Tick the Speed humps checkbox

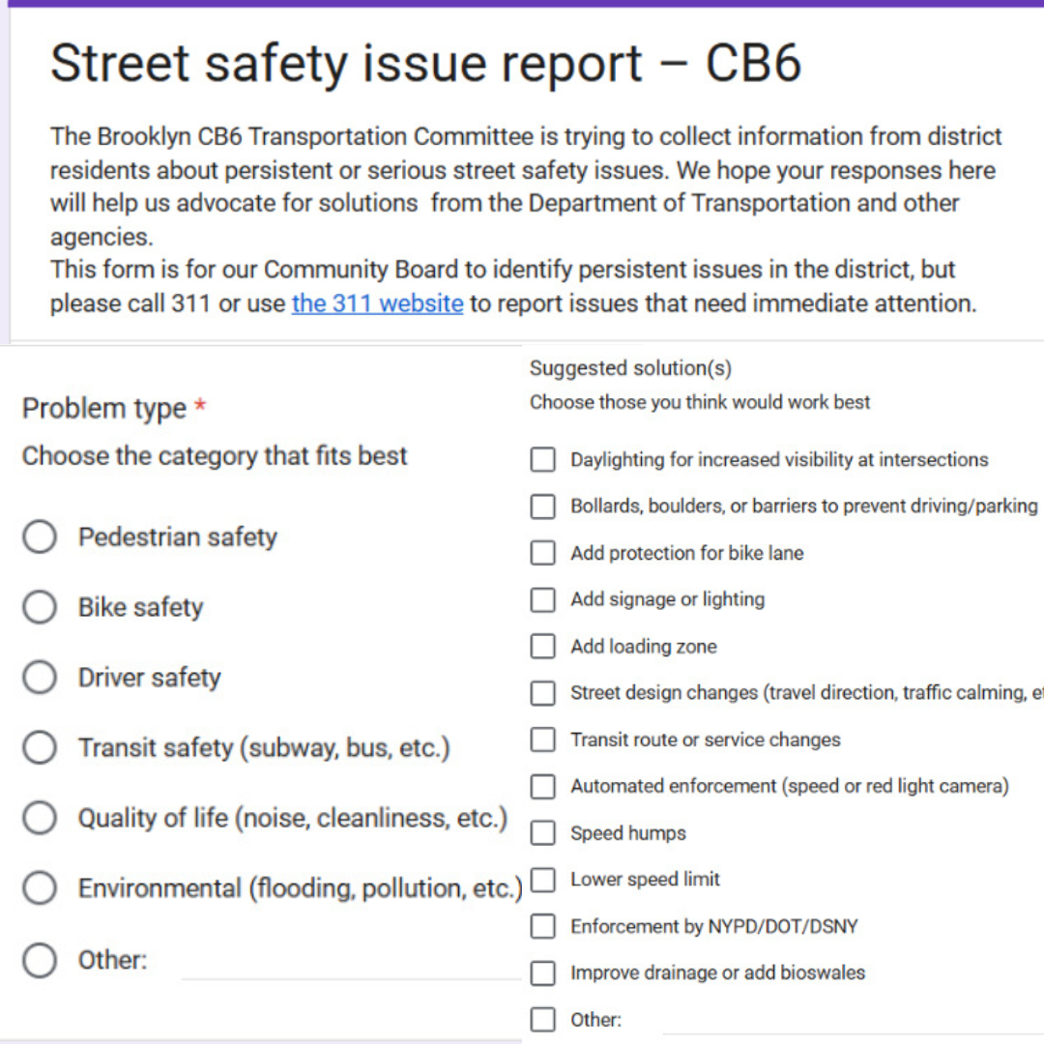[543, 833]
